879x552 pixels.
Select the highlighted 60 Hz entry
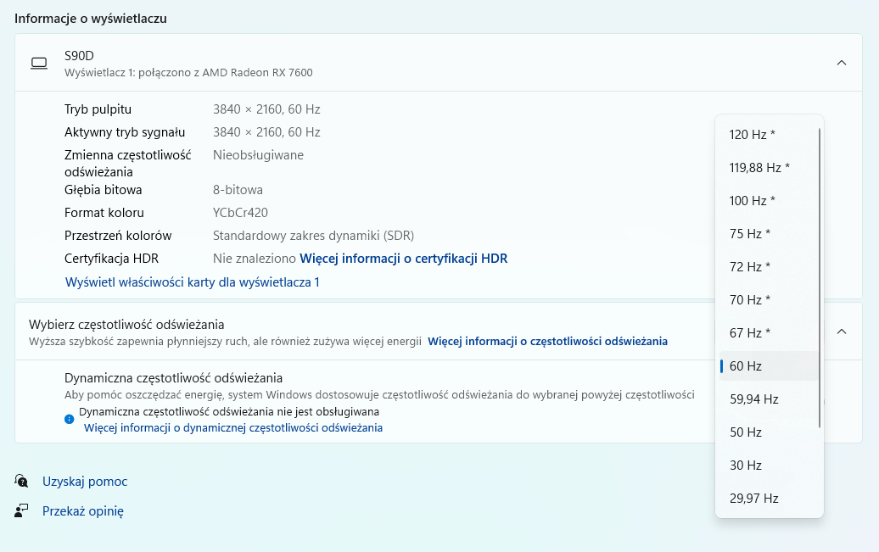768,366
